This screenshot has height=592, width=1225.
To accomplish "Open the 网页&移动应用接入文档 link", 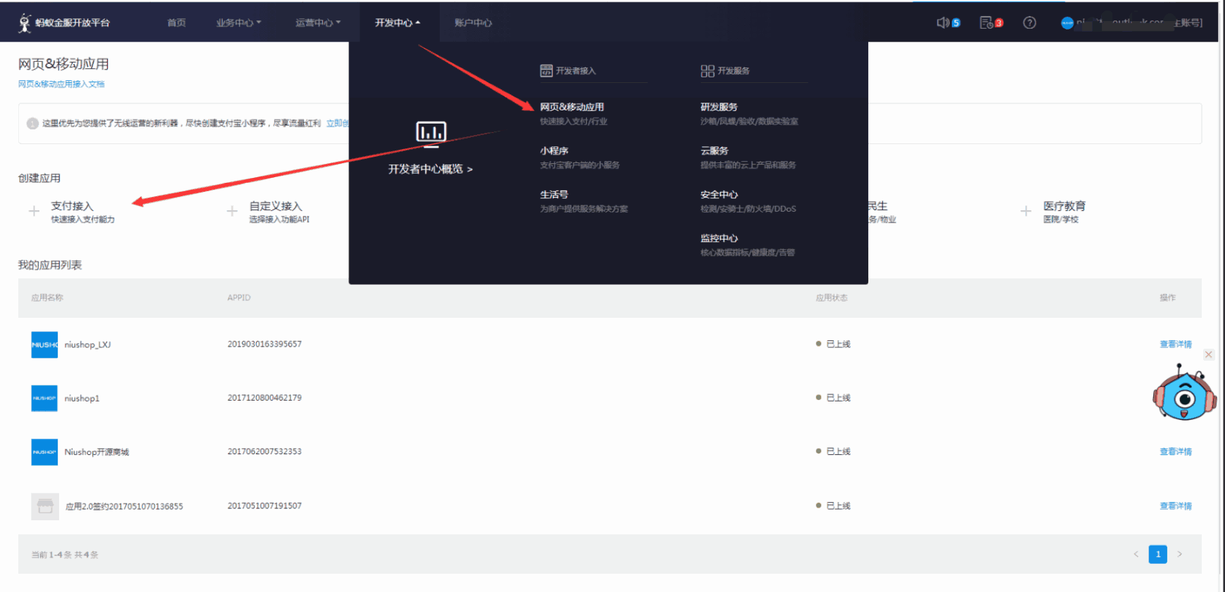I will (x=61, y=84).
